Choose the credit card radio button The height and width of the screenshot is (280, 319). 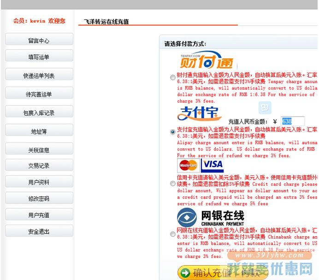[173, 184]
